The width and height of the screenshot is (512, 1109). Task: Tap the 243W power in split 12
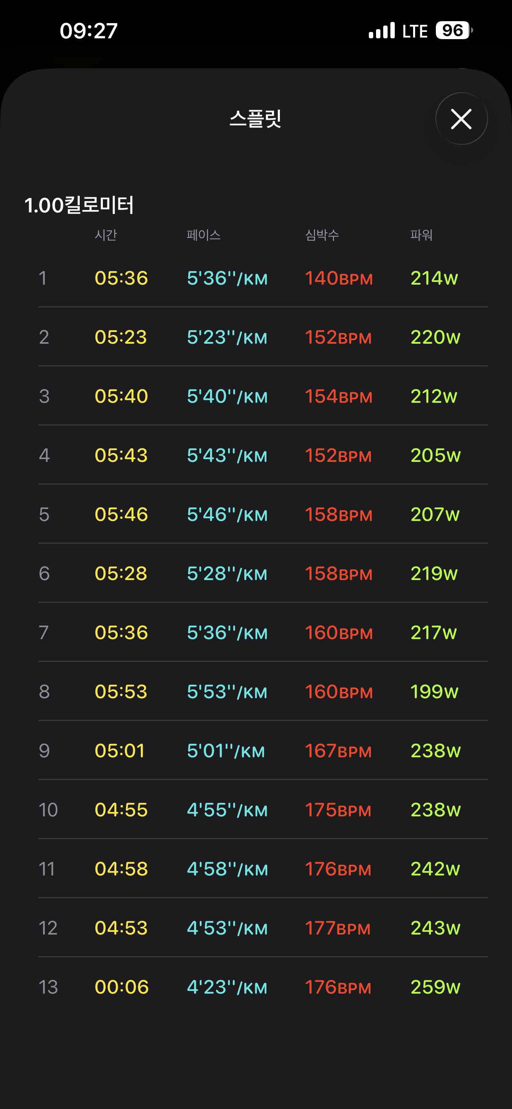[435, 928]
